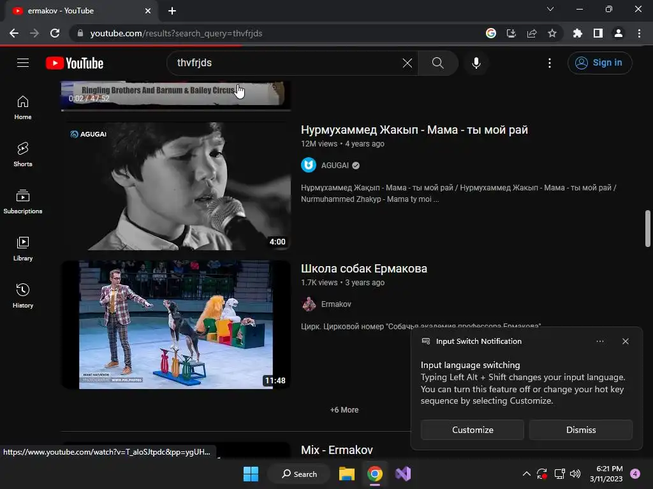The image size is (653, 489).
Task: Open the Ringling Brothers circus video preview
Action: [x=176, y=96]
